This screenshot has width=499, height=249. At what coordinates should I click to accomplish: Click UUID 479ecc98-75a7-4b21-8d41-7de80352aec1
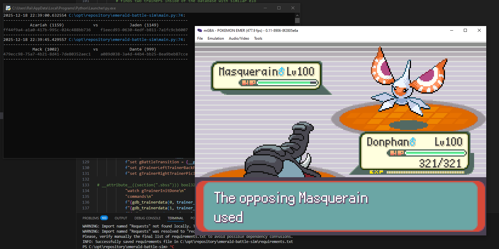click(x=47, y=54)
